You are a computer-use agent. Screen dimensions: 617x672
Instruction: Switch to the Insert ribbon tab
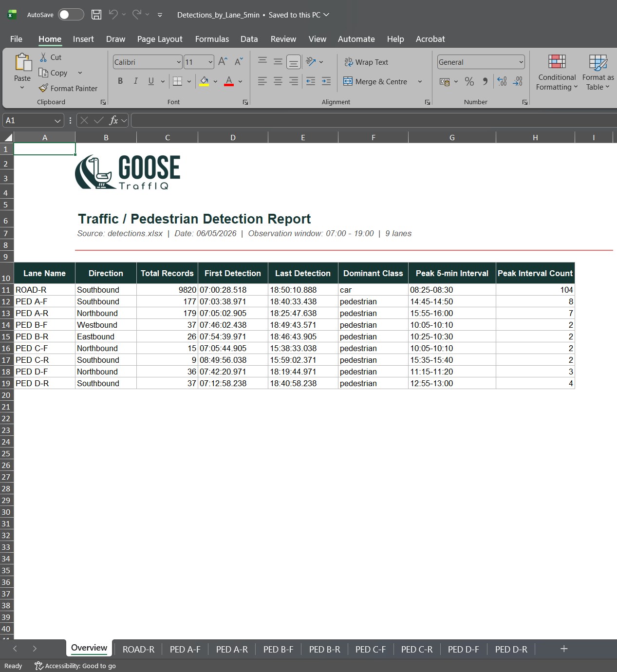point(83,39)
